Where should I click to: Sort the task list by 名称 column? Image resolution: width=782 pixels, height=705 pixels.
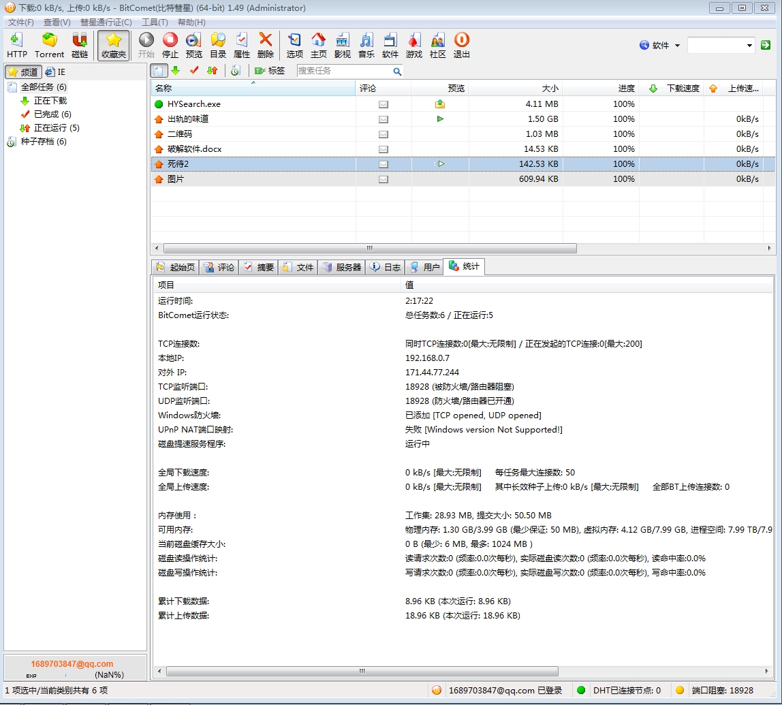point(253,89)
